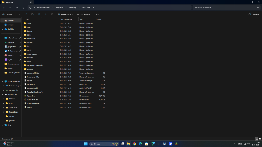Expand OneDrive in navigation pane
Viewport: 262px width, 147px height.
2,29
